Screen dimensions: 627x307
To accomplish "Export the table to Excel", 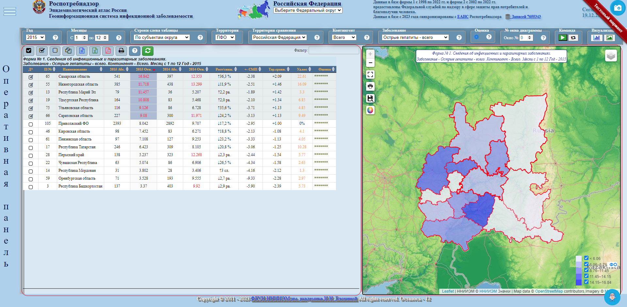I will (x=95, y=51).
